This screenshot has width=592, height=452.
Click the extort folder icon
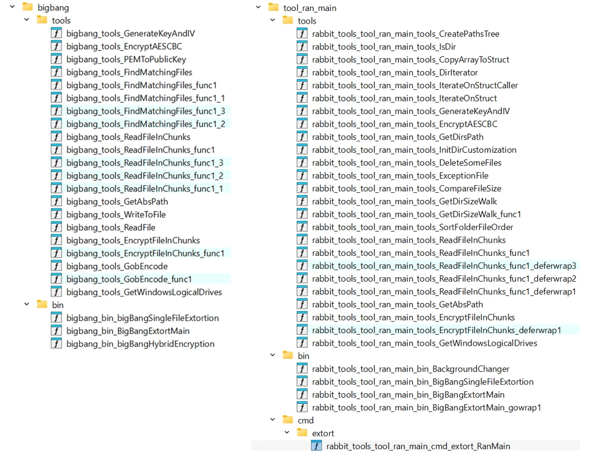(x=302, y=432)
